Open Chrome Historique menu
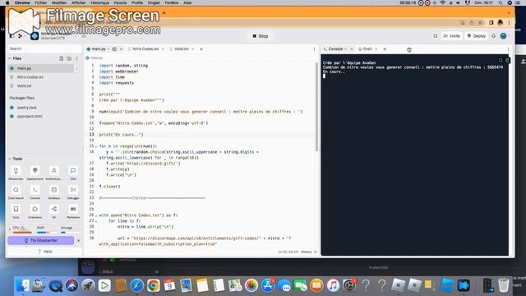The width and height of the screenshot is (526, 296). 99,2
